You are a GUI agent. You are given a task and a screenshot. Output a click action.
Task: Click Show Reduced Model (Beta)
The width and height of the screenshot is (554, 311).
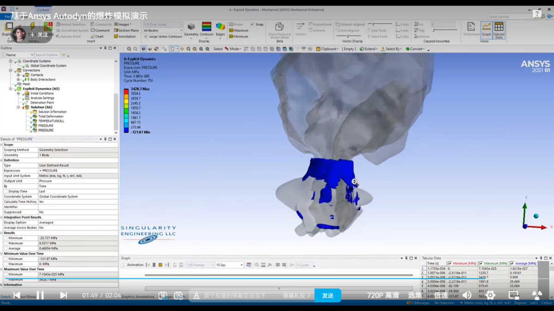pyautogui.click(x=279, y=30)
